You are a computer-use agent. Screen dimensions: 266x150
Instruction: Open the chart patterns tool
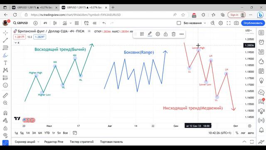[x=5, y=70]
